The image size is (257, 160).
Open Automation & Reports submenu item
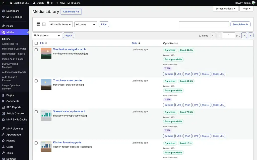click(x=14, y=72)
